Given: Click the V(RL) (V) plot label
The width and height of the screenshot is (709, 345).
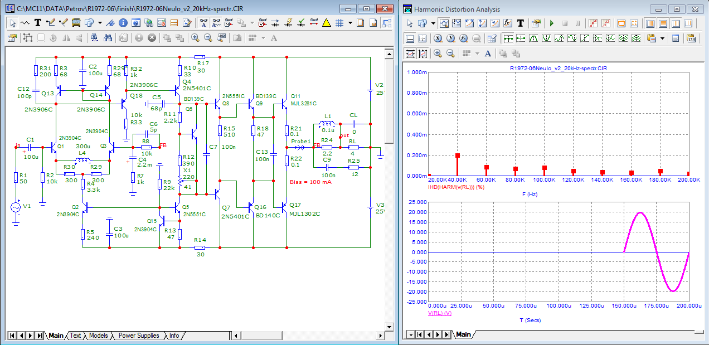Looking at the screenshot, I should [x=439, y=313].
